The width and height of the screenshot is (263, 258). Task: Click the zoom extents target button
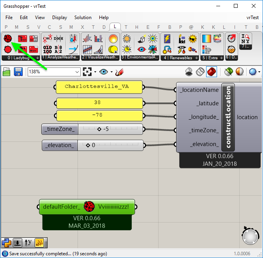pos(87,72)
